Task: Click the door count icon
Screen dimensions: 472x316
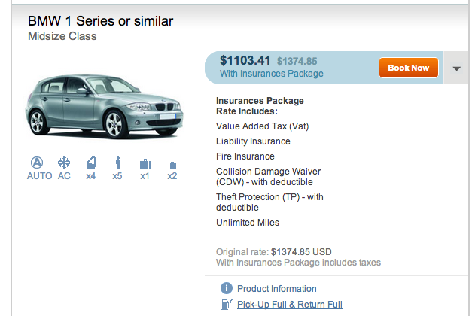Action: (x=91, y=163)
